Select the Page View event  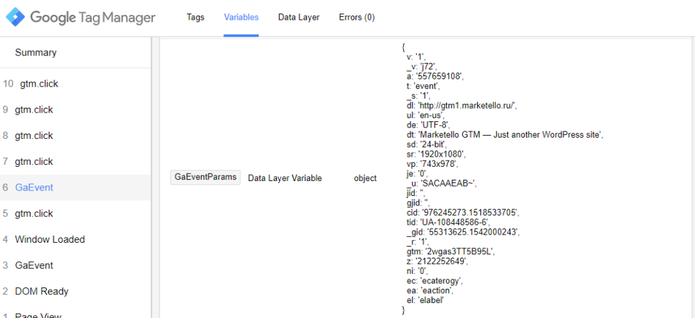pyautogui.click(x=38, y=315)
